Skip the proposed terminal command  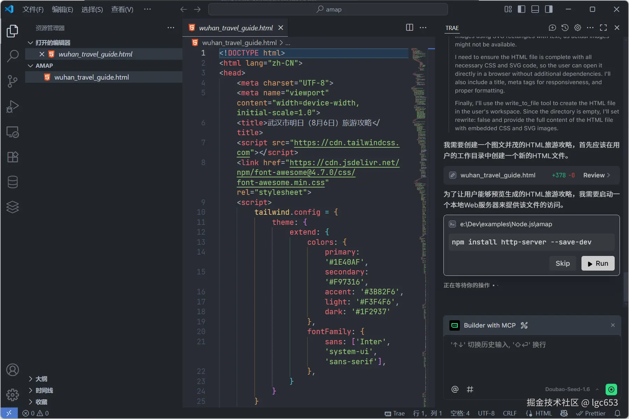click(563, 264)
